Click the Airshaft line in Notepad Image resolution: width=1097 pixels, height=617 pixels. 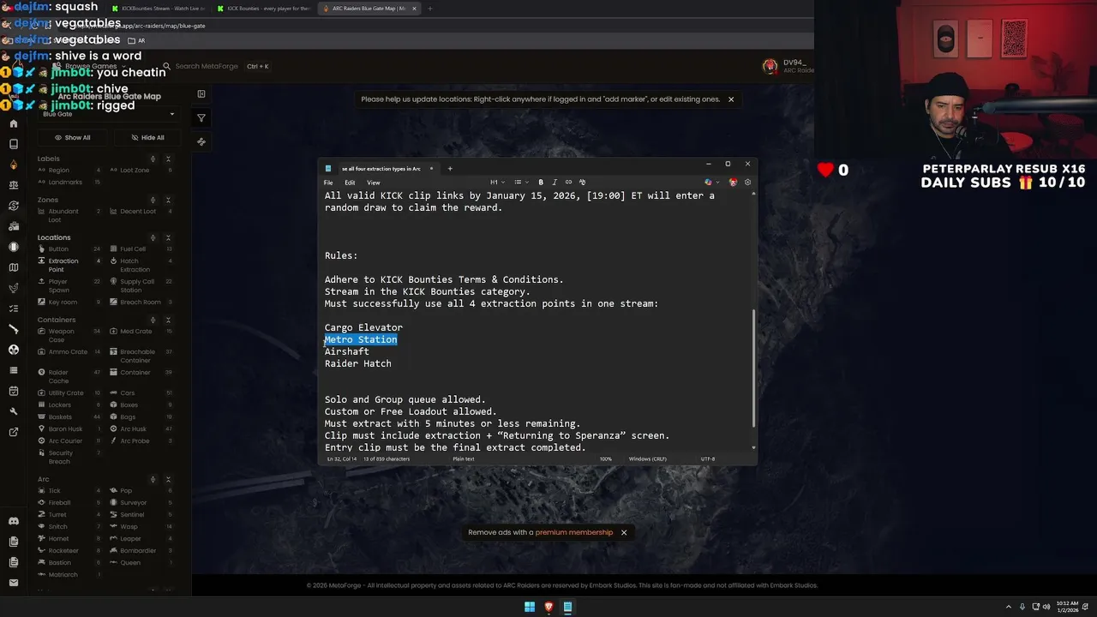click(347, 351)
